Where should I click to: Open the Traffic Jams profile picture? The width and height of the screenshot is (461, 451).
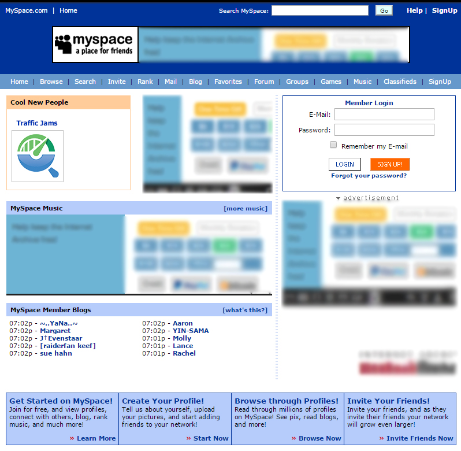click(x=38, y=156)
